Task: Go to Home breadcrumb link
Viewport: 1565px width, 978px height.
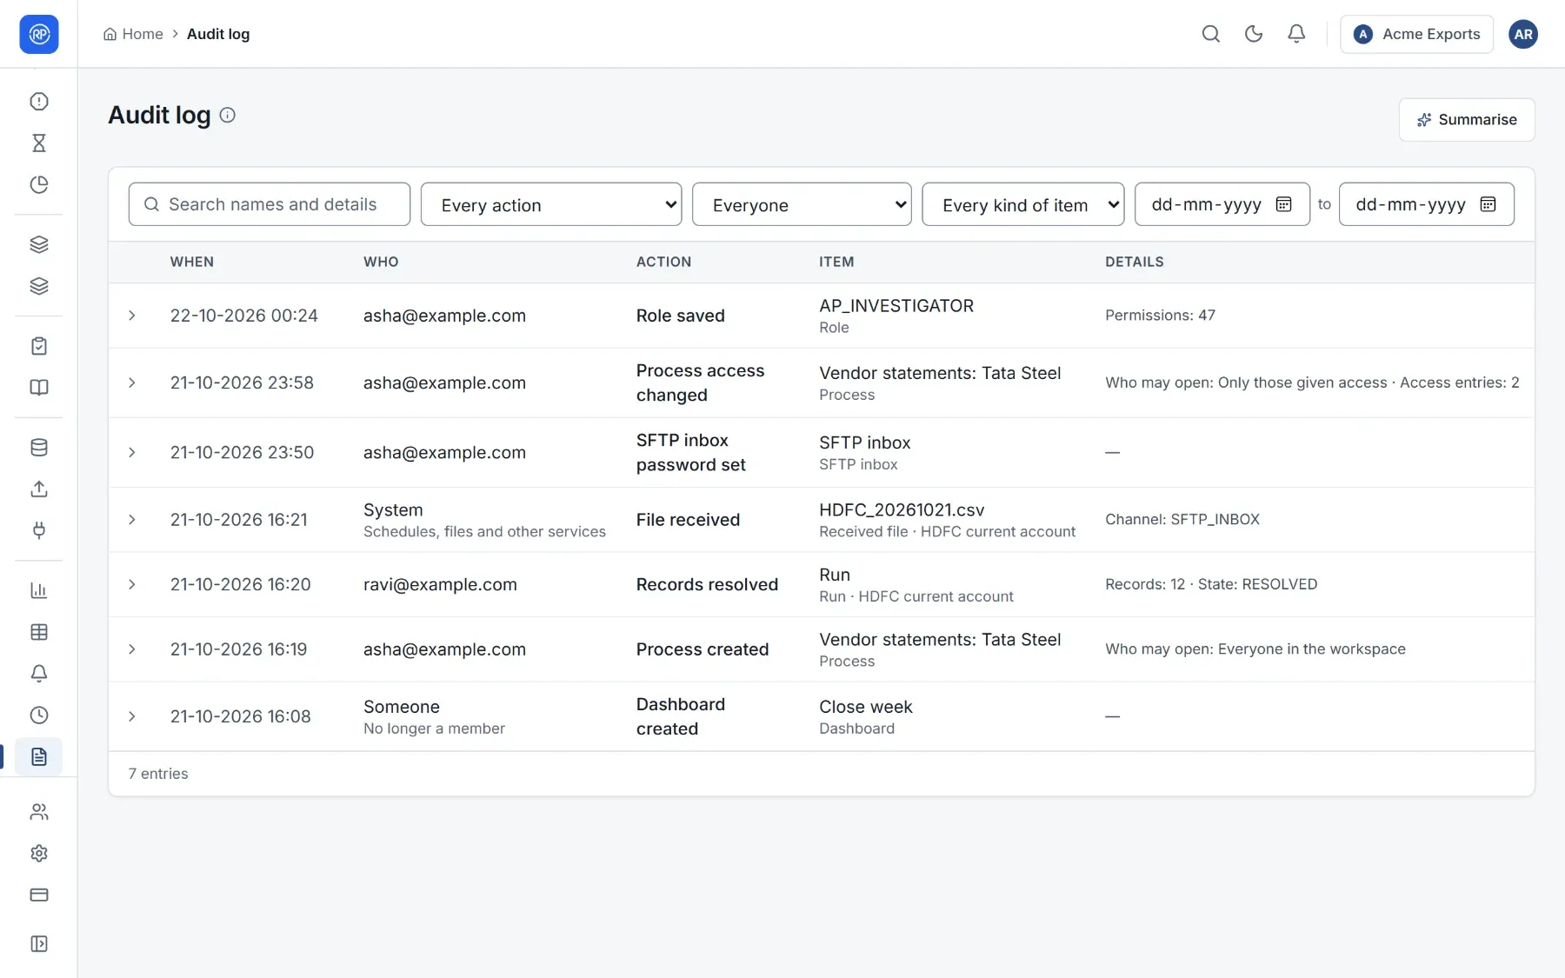Action: [133, 34]
